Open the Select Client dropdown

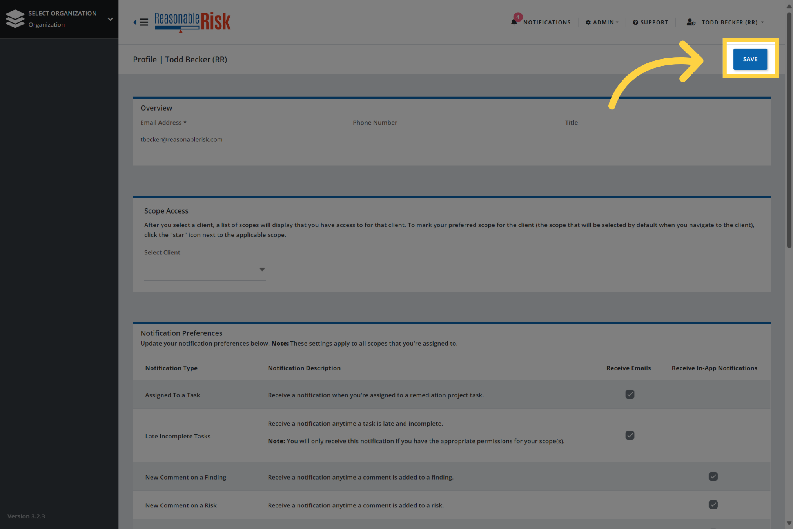pyautogui.click(x=205, y=270)
